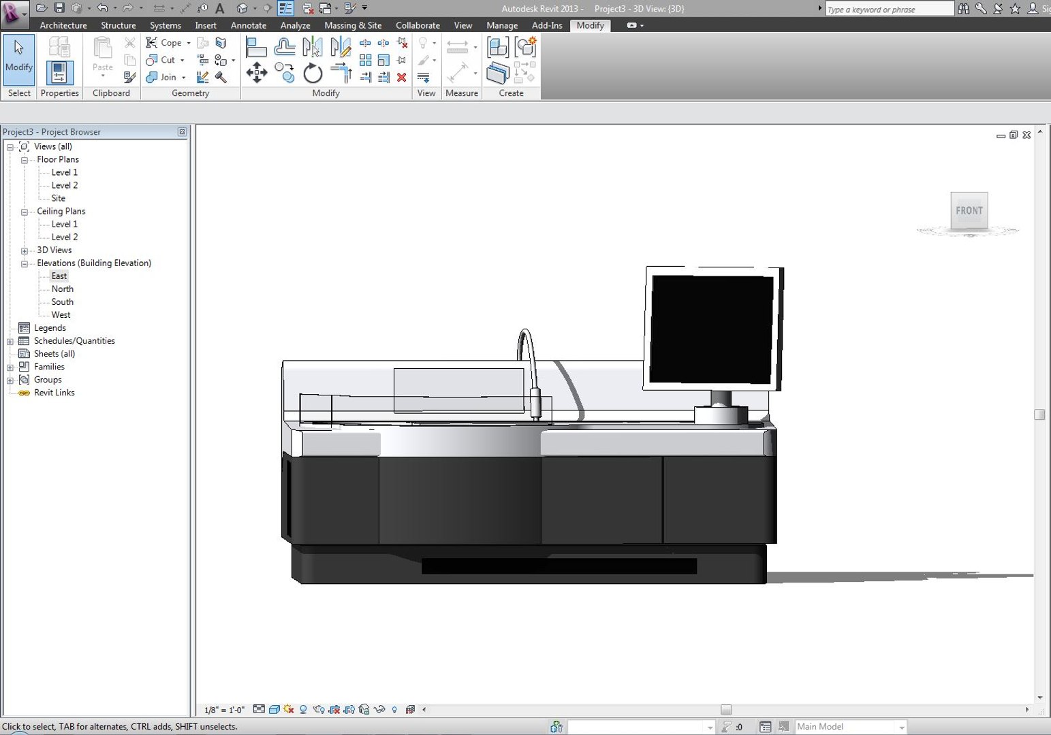The image size is (1051, 735).
Task: Toggle crop view in view control bar
Action: click(x=334, y=709)
